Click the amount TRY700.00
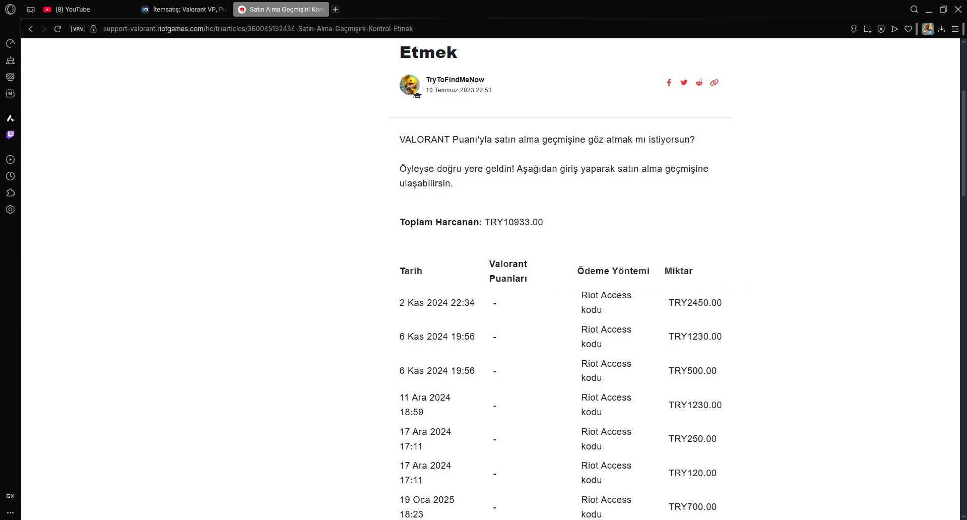This screenshot has height=520, width=967. [x=692, y=507]
